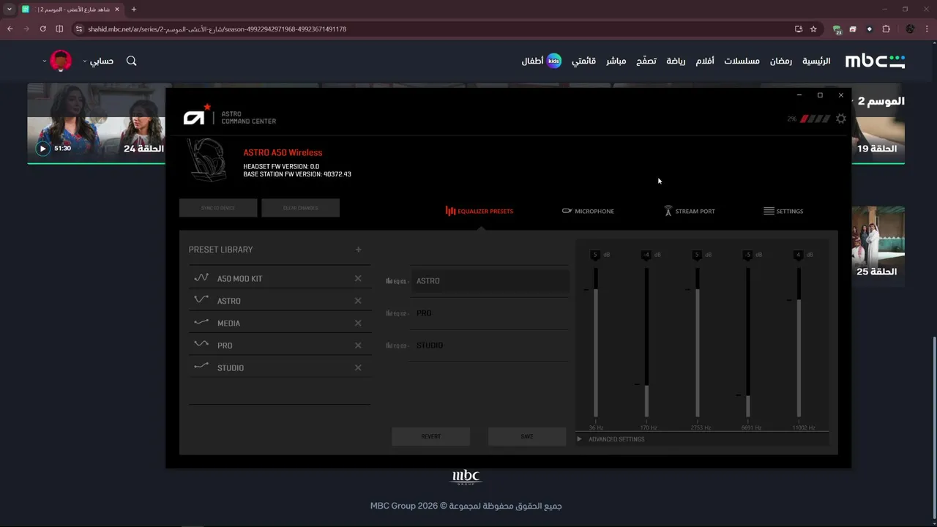Click the A50 headset thumbnail image
This screenshot has width=937, height=527.
click(207, 160)
